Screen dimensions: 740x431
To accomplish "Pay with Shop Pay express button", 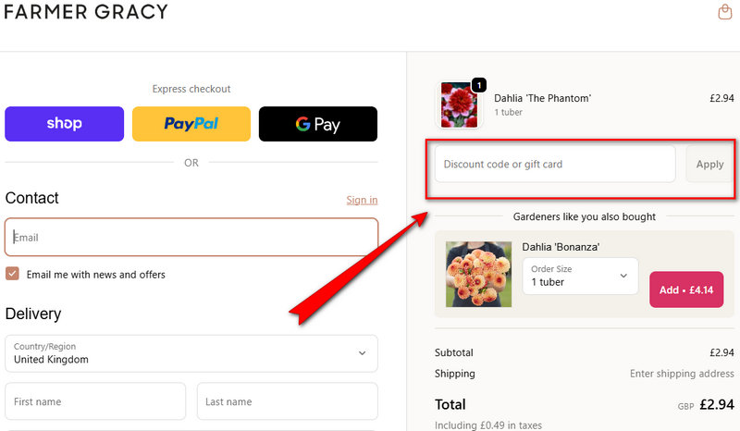I will 64,124.
